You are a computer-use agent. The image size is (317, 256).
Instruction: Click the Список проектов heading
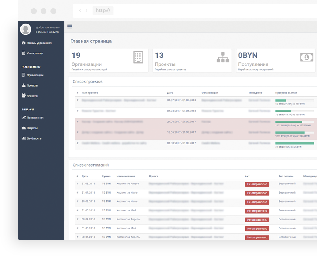click(87, 81)
